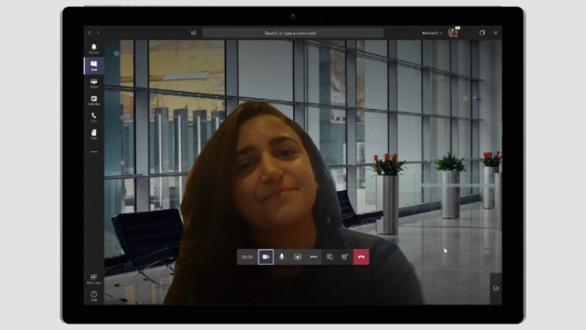Open the Teams section in sidebar
The width and height of the screenshot is (586, 330).
94,83
